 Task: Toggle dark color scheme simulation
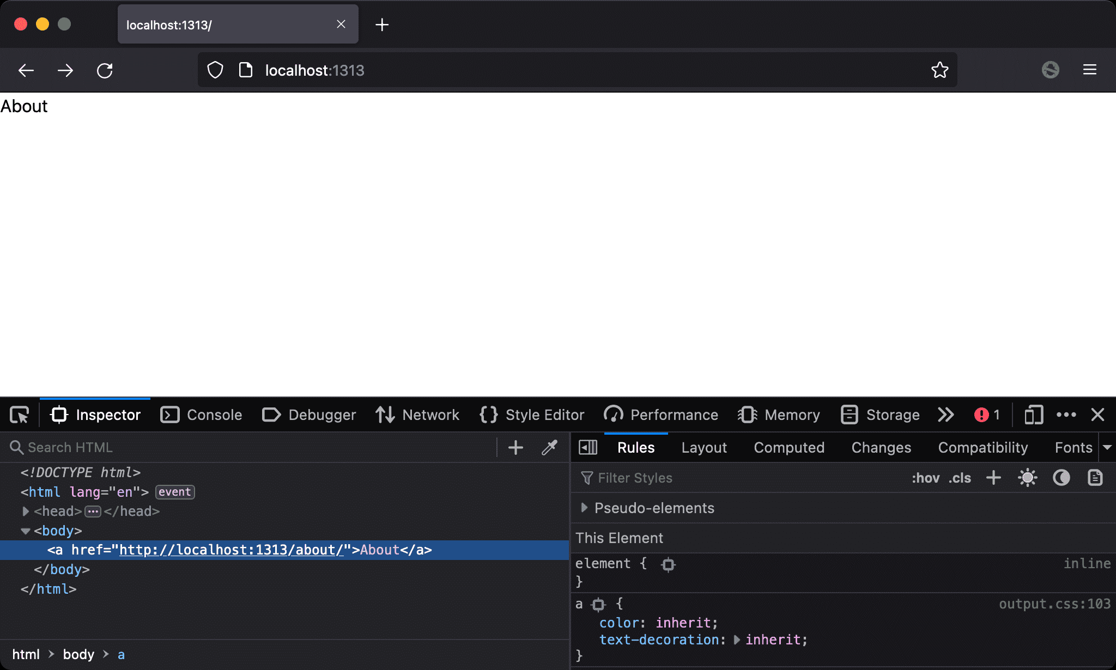(1061, 478)
